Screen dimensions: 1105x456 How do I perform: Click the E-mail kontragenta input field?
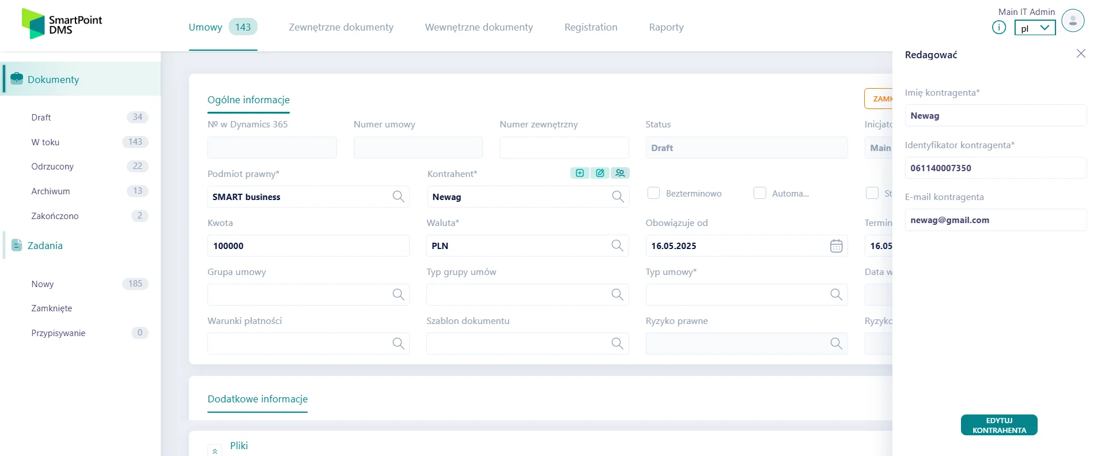[996, 220]
